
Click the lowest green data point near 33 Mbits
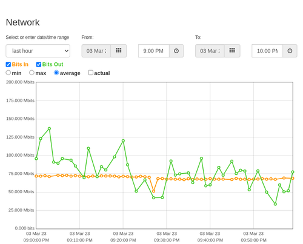click(275, 204)
